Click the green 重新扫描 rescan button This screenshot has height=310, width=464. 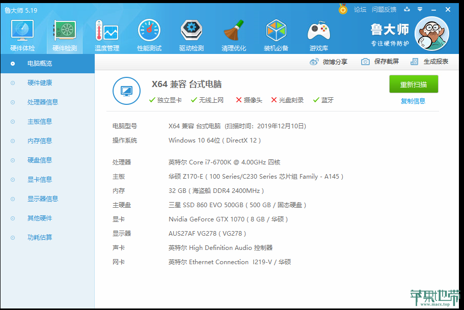click(414, 84)
